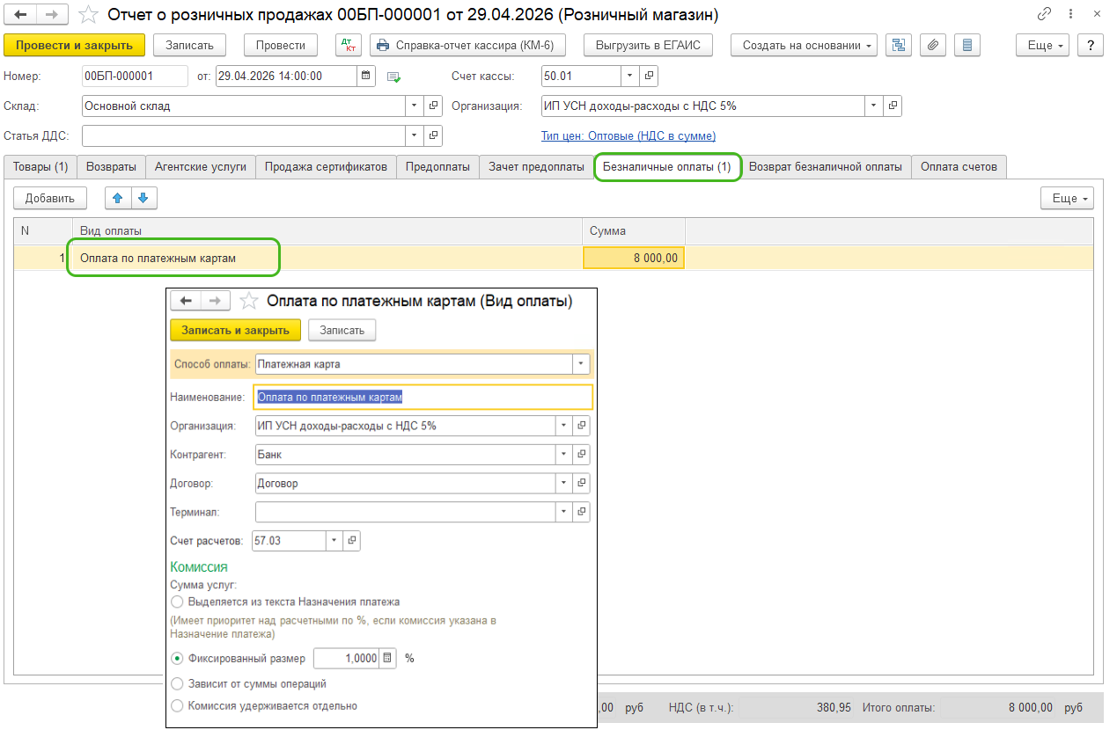Click Наименование field in payment dialog
The image size is (1117, 730).
click(x=423, y=398)
